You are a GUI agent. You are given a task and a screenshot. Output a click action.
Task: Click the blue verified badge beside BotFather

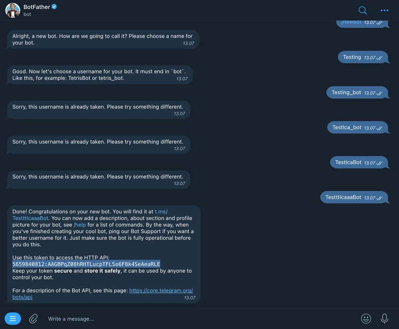54,7
